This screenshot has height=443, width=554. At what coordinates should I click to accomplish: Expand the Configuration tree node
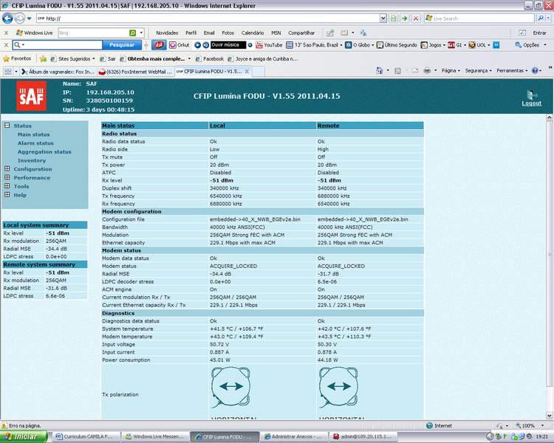point(7,169)
